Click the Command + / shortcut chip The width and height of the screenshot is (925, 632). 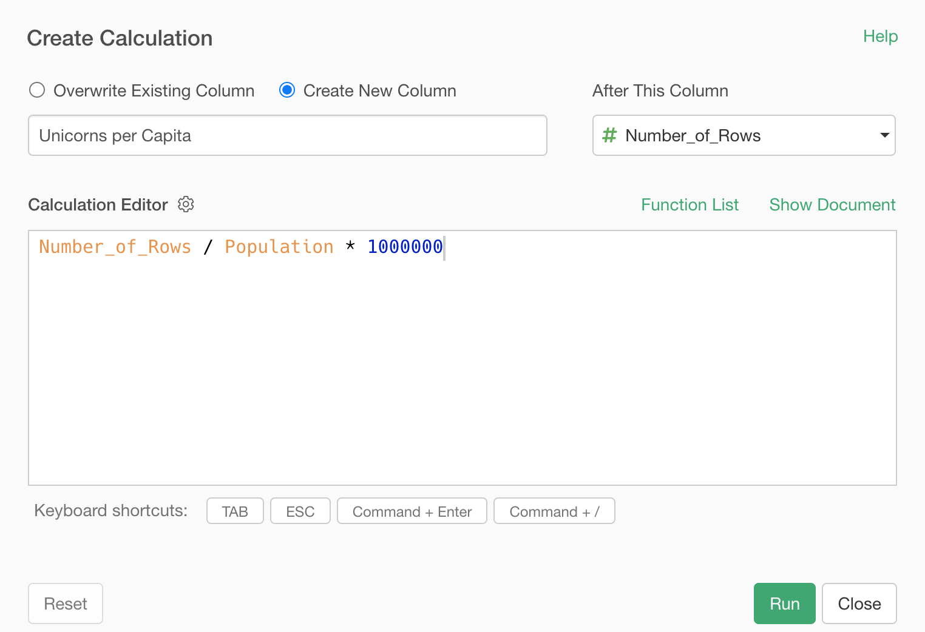(x=554, y=511)
